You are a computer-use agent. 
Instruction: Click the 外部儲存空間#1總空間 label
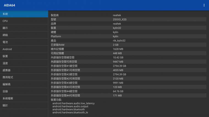pos(64,66)
